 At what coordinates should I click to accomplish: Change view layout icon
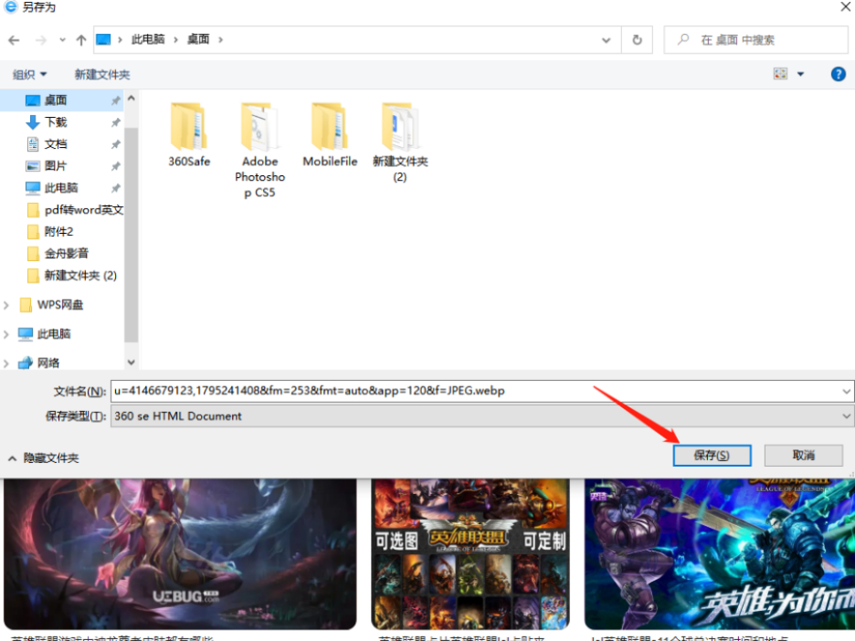point(780,74)
